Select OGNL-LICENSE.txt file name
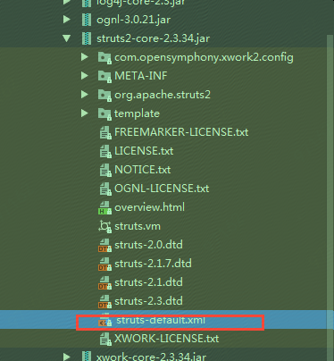Screen dimensions: 334x361 tap(162, 189)
